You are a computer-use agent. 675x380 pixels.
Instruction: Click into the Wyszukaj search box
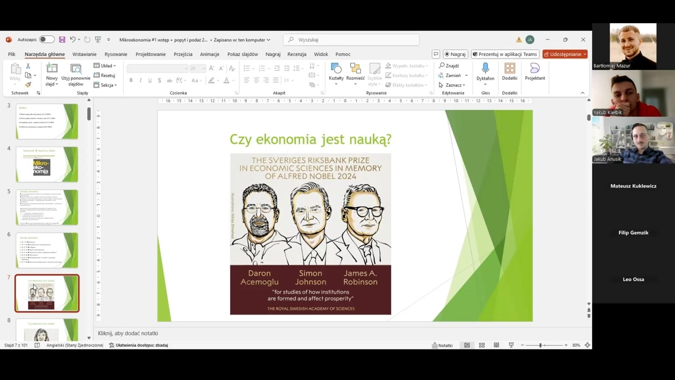point(351,40)
